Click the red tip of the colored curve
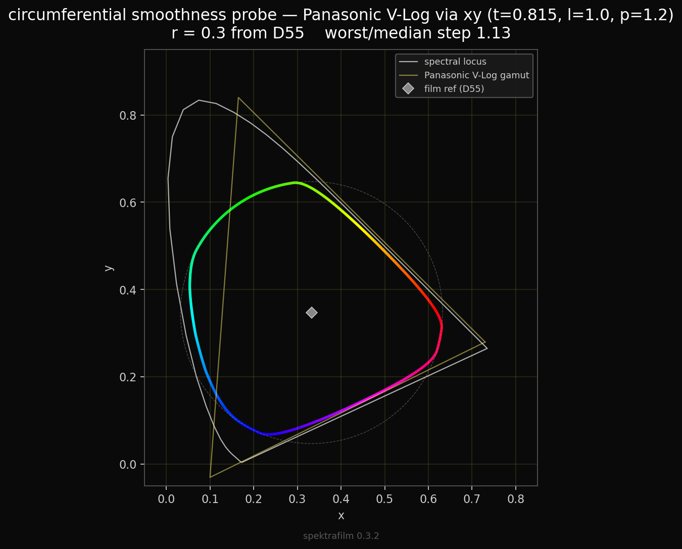Screen dimensions: 682x549 coord(442,326)
